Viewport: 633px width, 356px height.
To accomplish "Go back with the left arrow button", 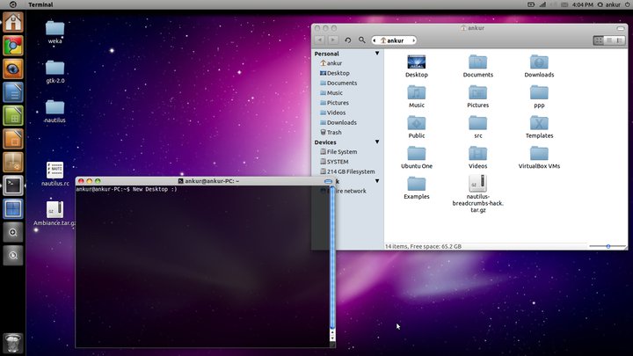I will click(x=321, y=40).
